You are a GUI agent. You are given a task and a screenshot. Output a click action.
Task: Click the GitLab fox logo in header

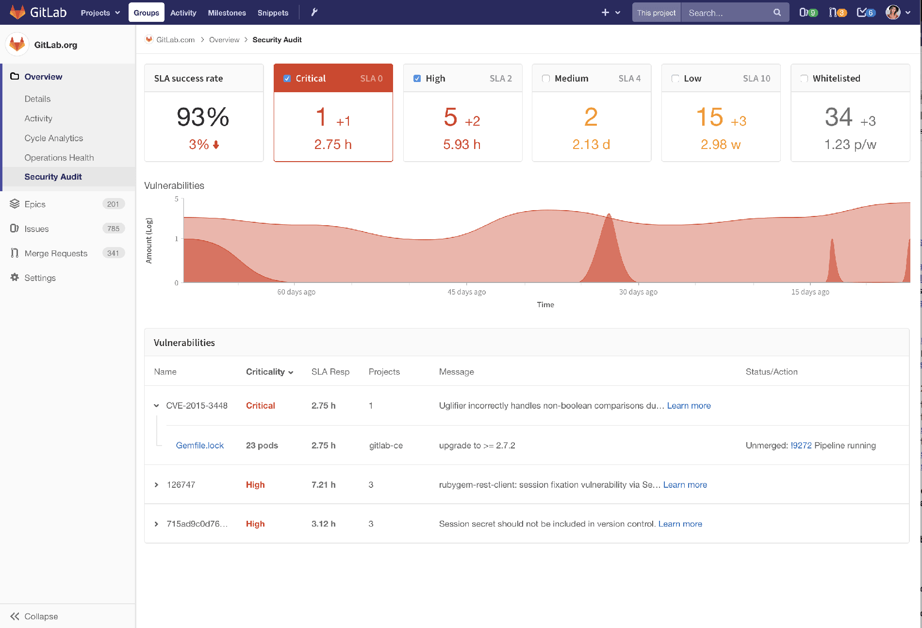[x=17, y=12]
